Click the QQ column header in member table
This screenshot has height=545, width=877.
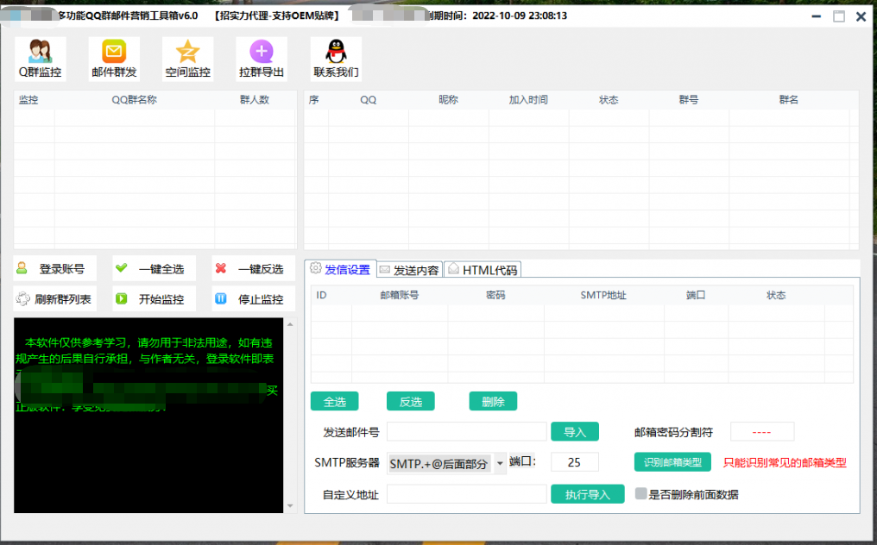pos(368,99)
